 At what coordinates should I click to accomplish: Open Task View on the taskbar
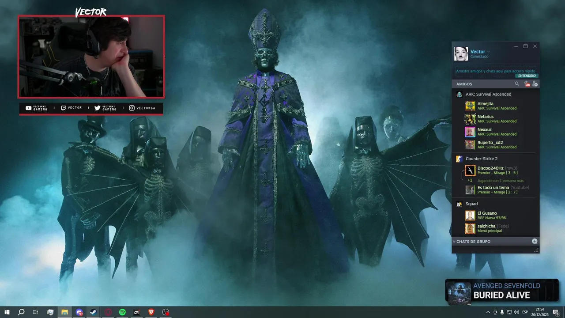35,312
